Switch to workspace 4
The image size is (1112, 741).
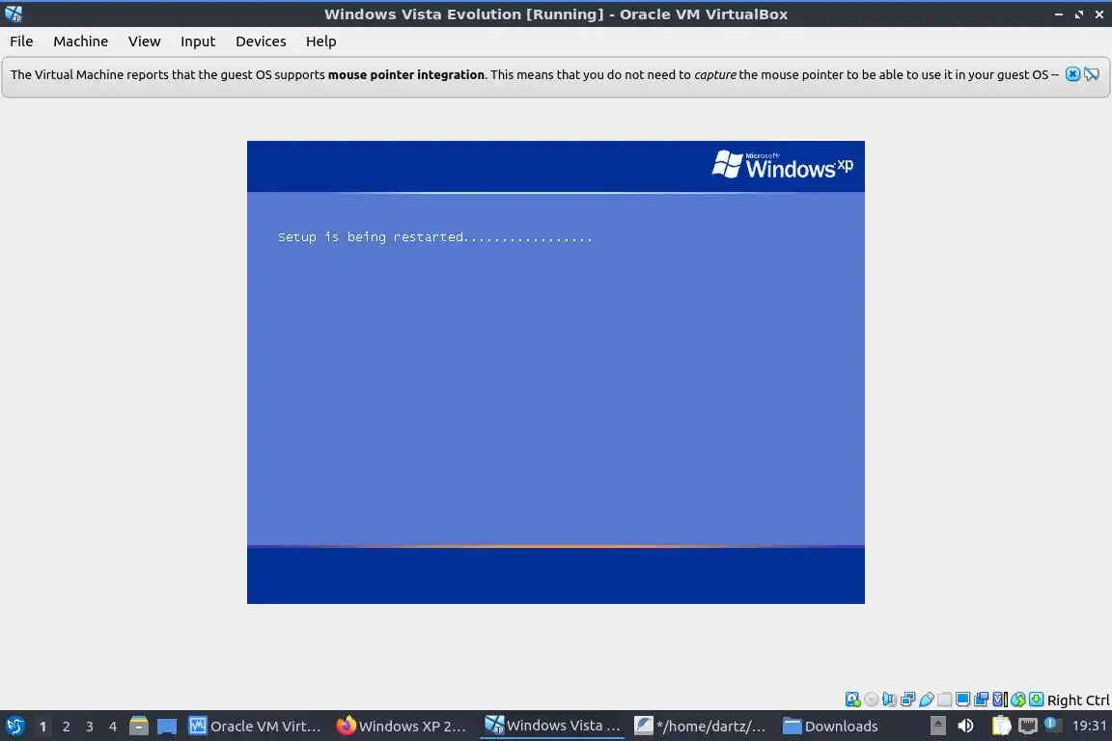click(x=113, y=727)
